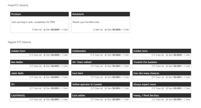Click 'Earn $0.0001' text under Joker Mails
Viewport: 201px width, 108px height.
[53, 77]
